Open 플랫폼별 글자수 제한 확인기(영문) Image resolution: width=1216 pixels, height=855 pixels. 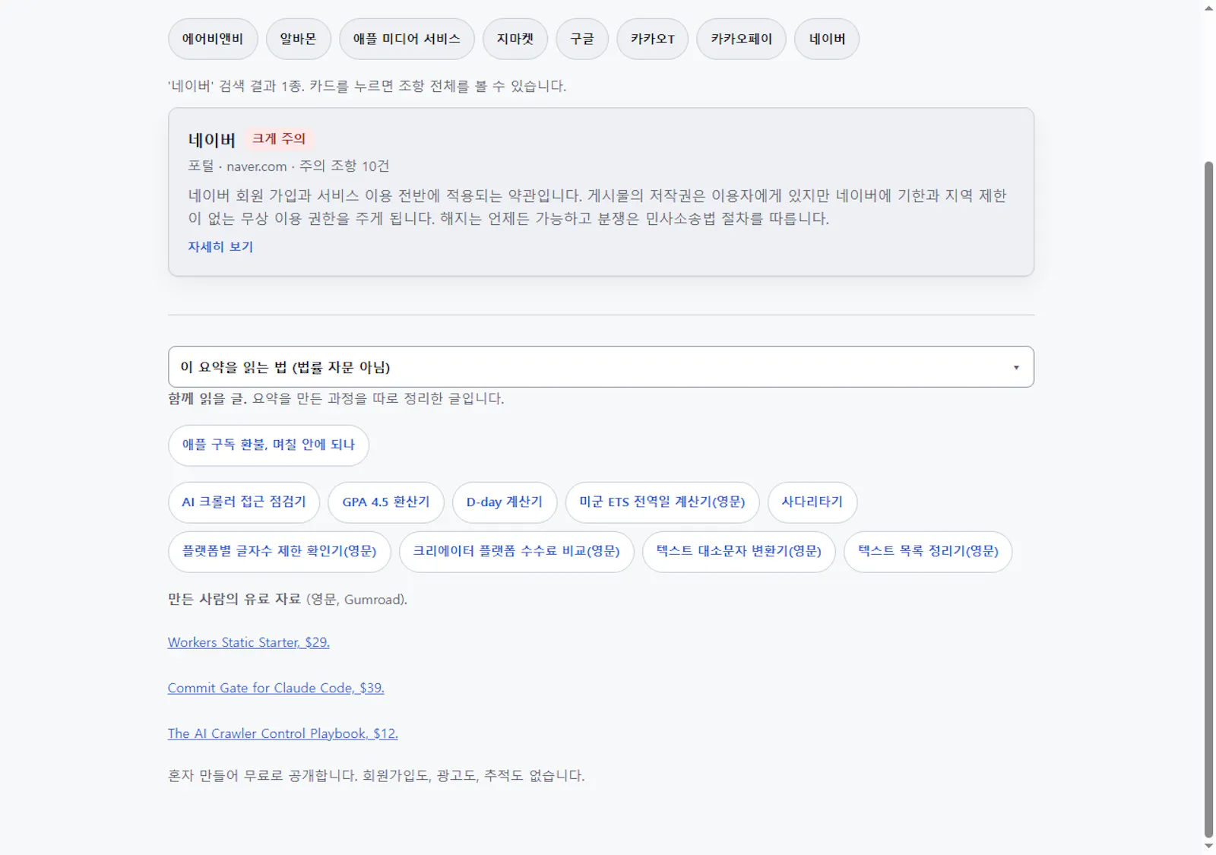tap(280, 552)
